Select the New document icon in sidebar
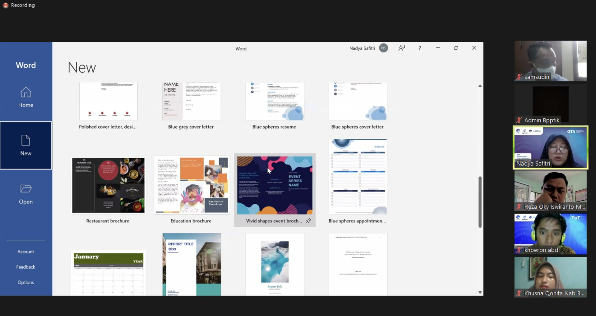596x316 pixels. (x=26, y=141)
